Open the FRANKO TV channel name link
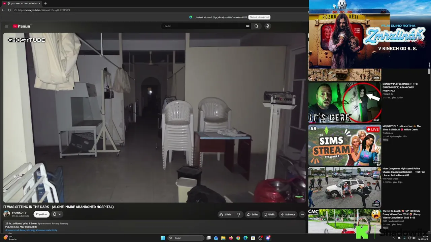 [x=19, y=213]
